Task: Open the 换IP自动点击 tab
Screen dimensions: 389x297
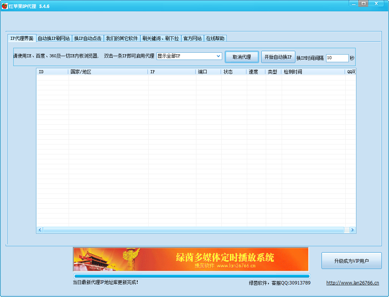Action: click(88, 38)
